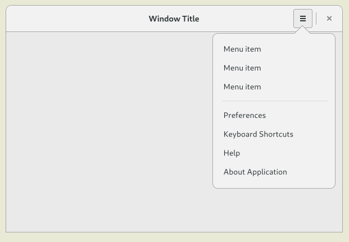Click the horizontal separator between menu sections
This screenshot has height=242, width=349.
point(274,101)
